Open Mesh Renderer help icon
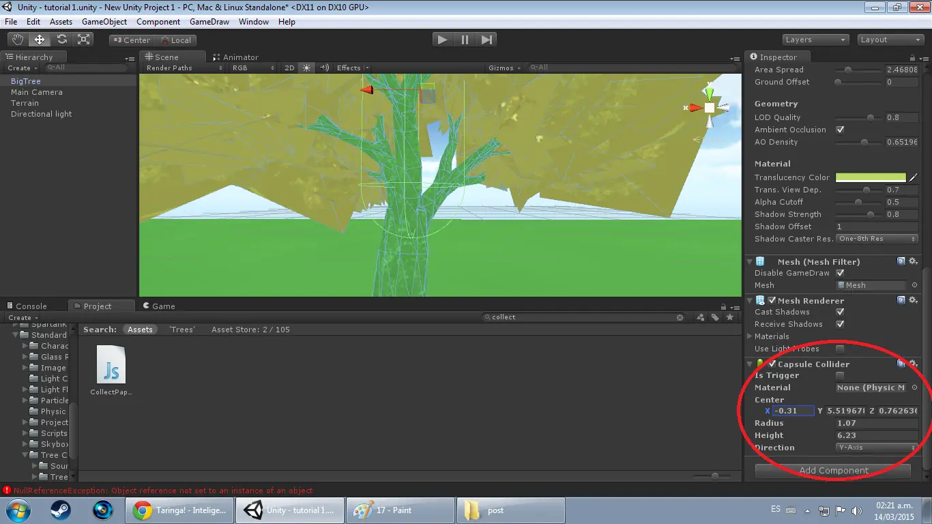This screenshot has width=932, height=524. [x=901, y=300]
